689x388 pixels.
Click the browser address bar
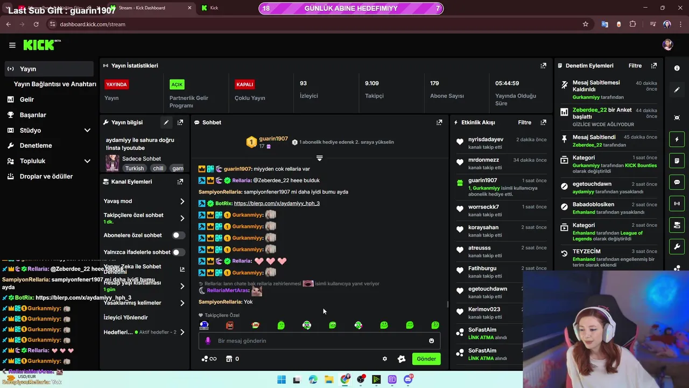click(318, 24)
